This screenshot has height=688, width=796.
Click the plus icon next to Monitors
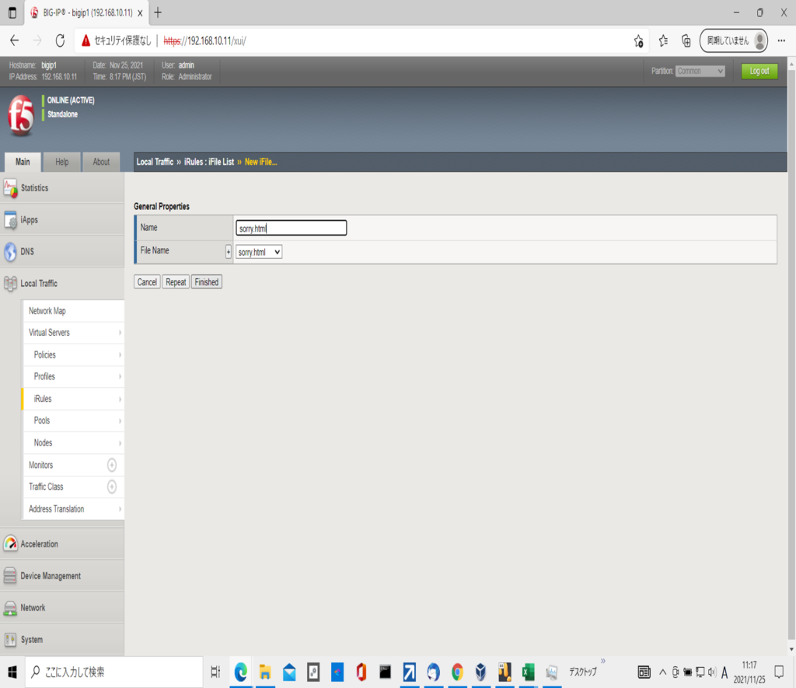click(111, 465)
